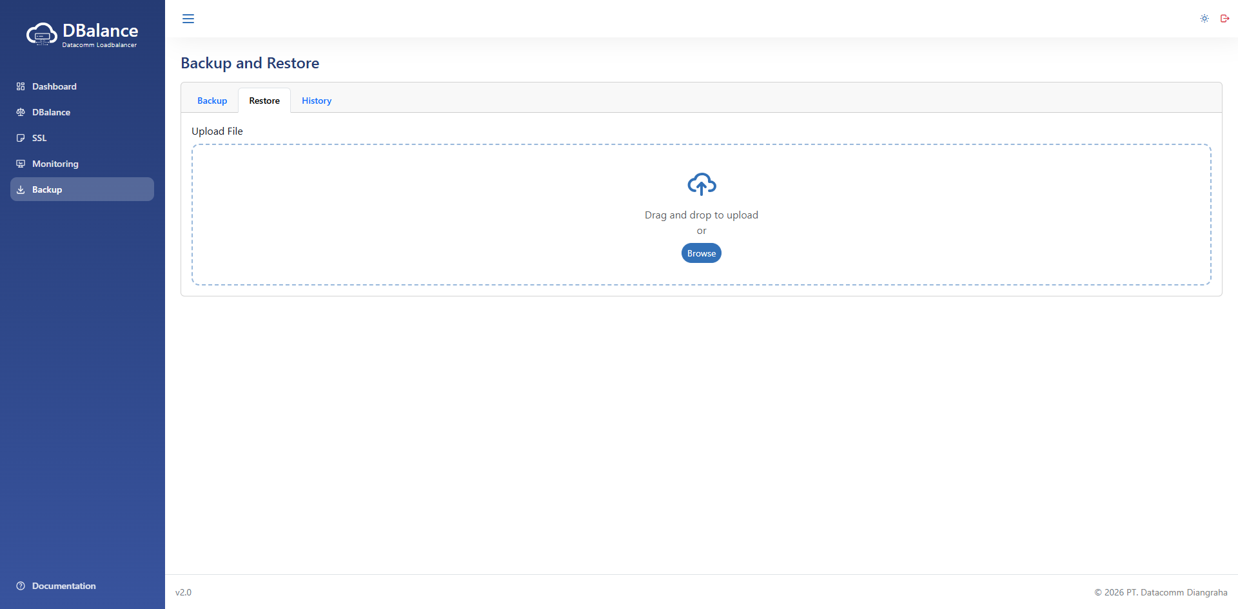
Task: Collapse the sidebar with hamburger menu
Action: pyautogui.click(x=188, y=19)
